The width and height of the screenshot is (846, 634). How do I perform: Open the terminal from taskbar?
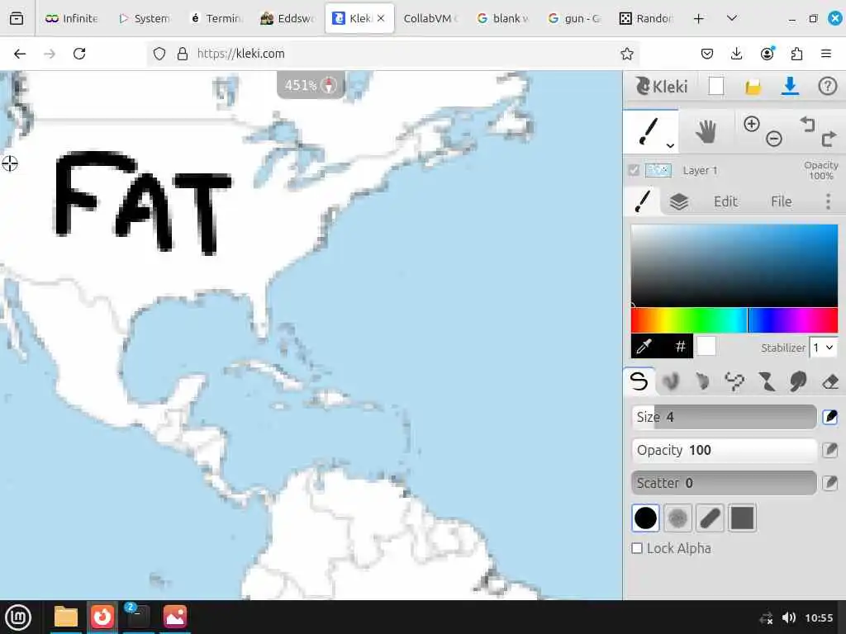coord(138,617)
